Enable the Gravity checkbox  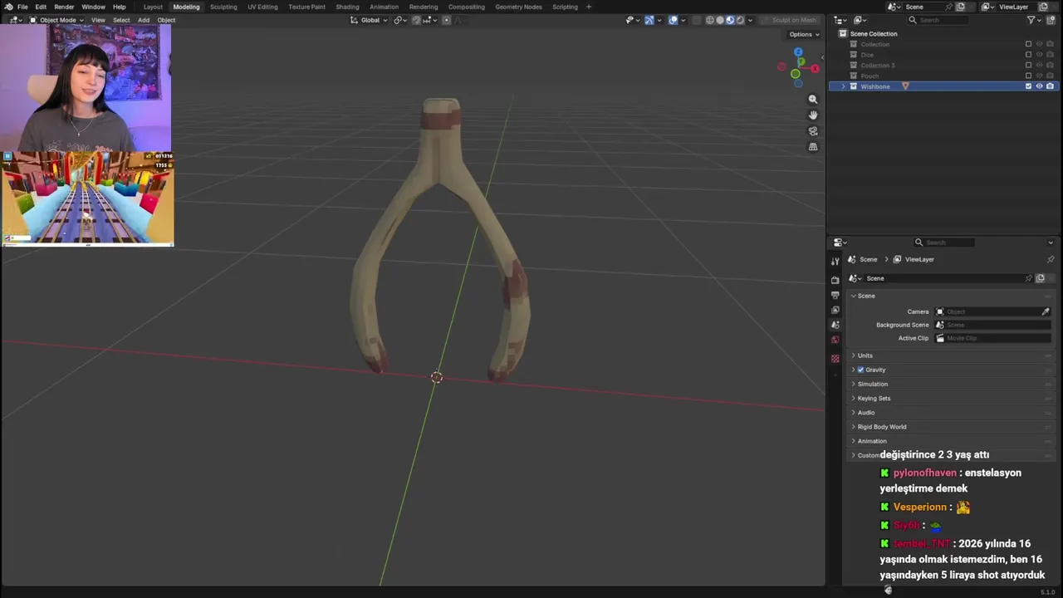pyautogui.click(x=860, y=370)
